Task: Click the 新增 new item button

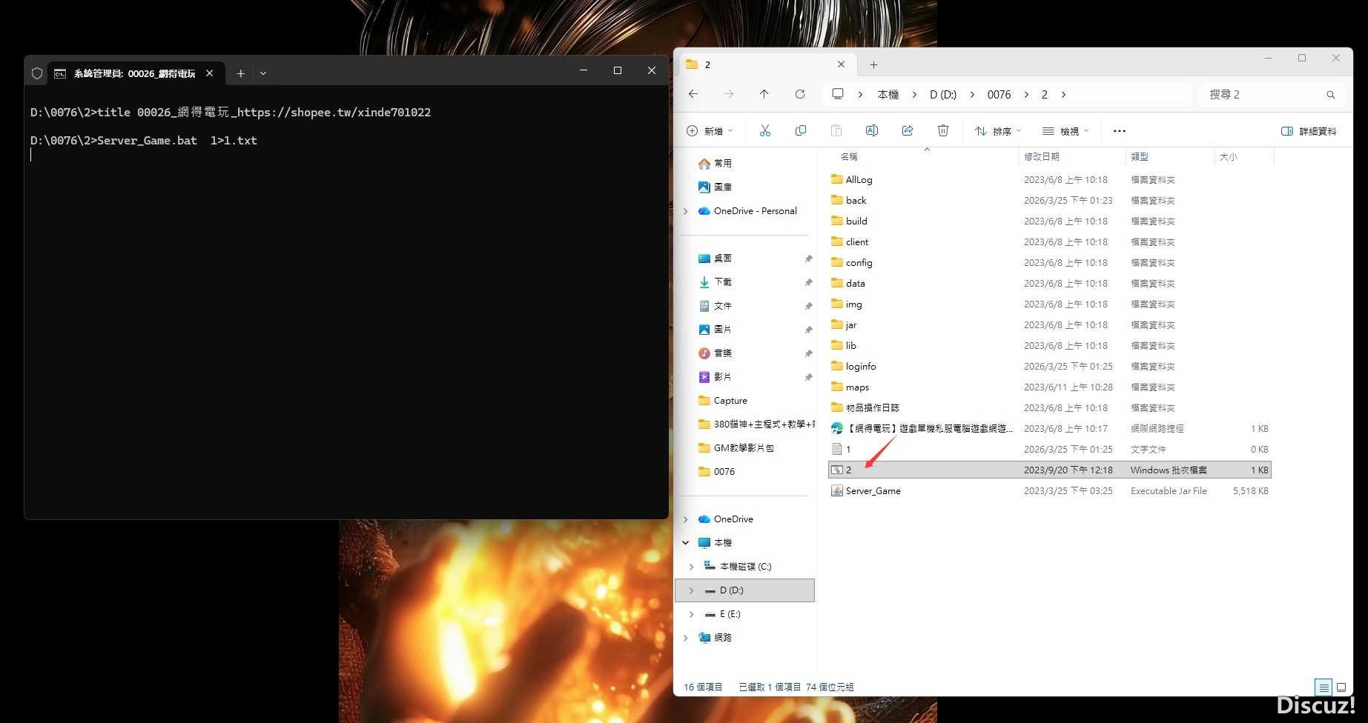Action: click(x=709, y=131)
